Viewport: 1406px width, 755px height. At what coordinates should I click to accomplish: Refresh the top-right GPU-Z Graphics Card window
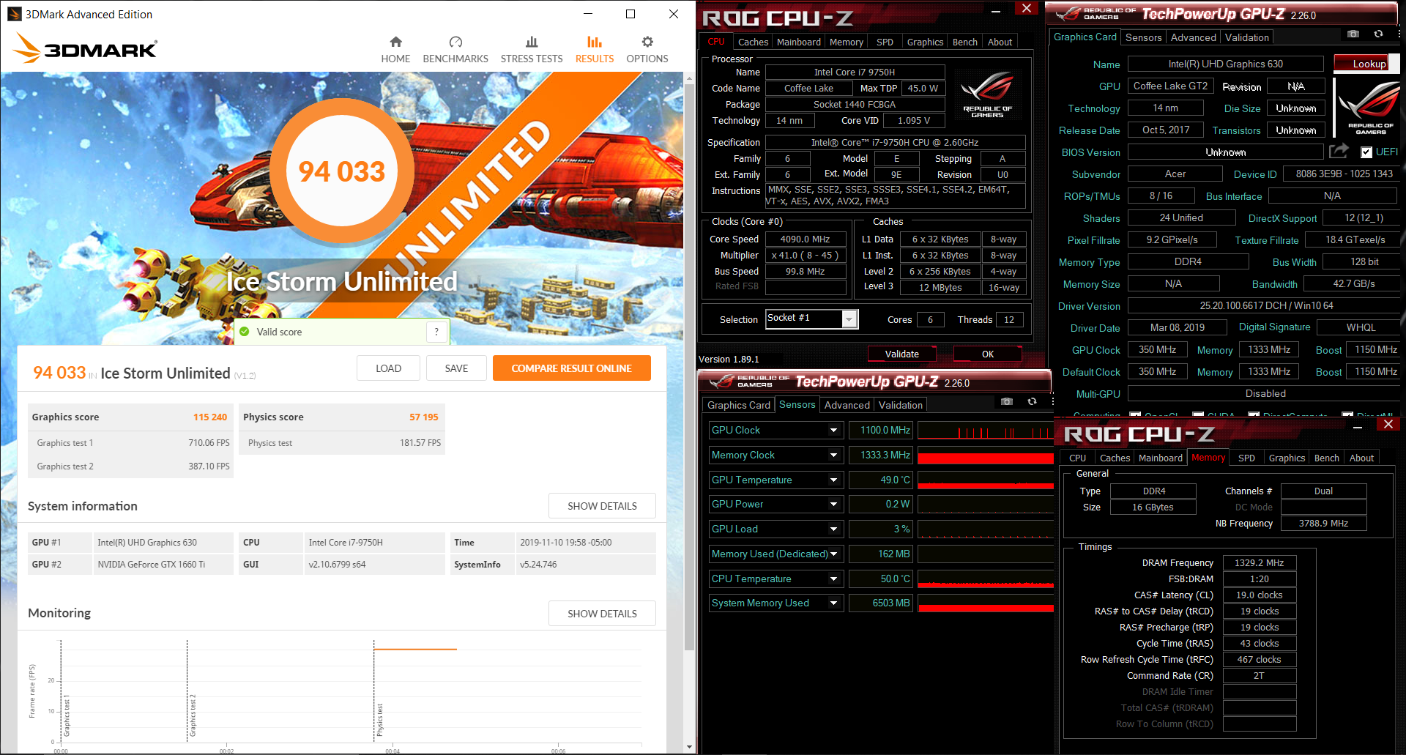tap(1378, 34)
